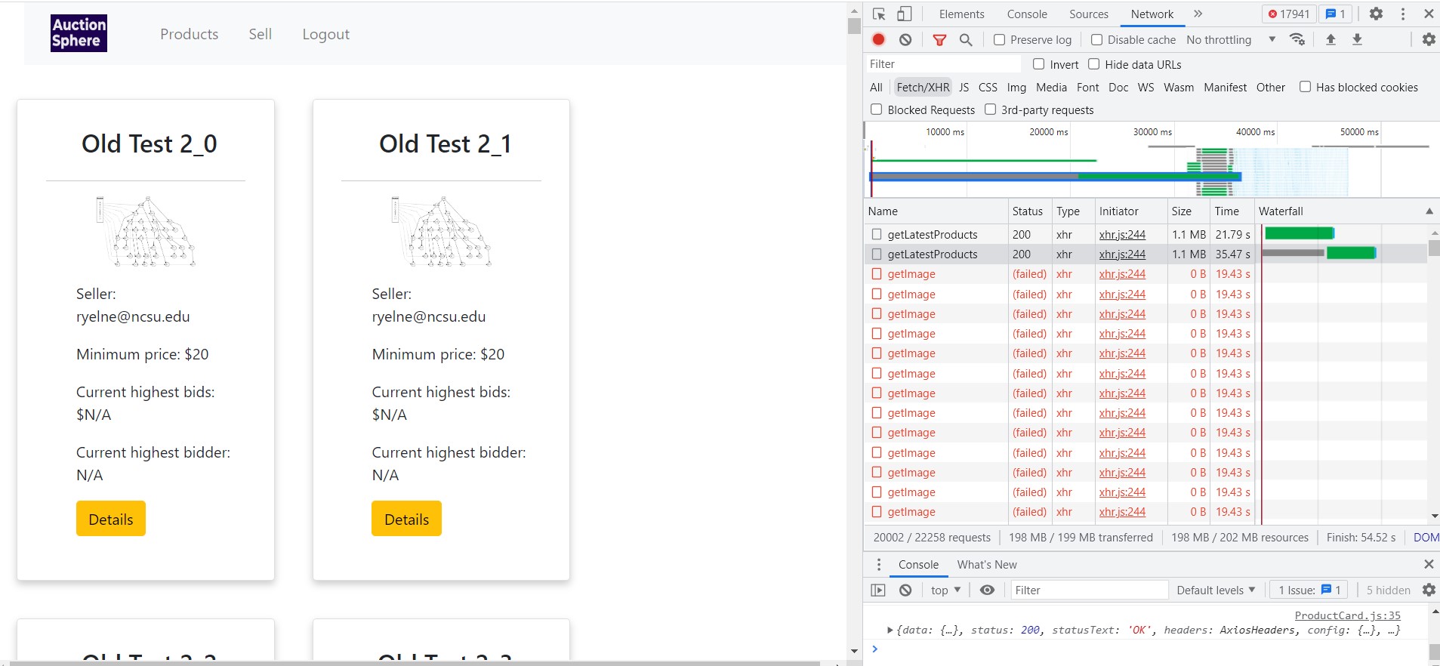Image resolution: width=1440 pixels, height=666 pixels.
Task: Switch to the Sources tab
Action: pos(1089,14)
